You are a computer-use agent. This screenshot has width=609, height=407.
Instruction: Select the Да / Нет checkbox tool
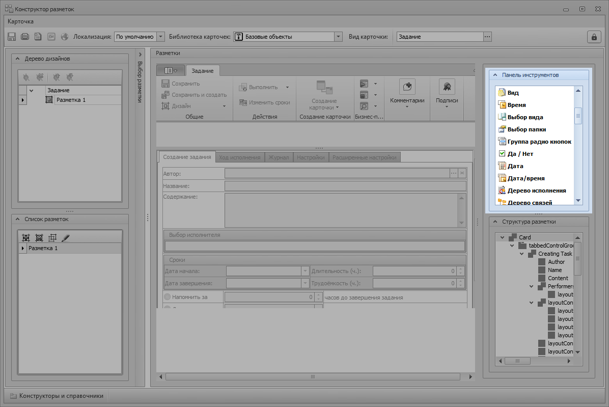(x=520, y=154)
